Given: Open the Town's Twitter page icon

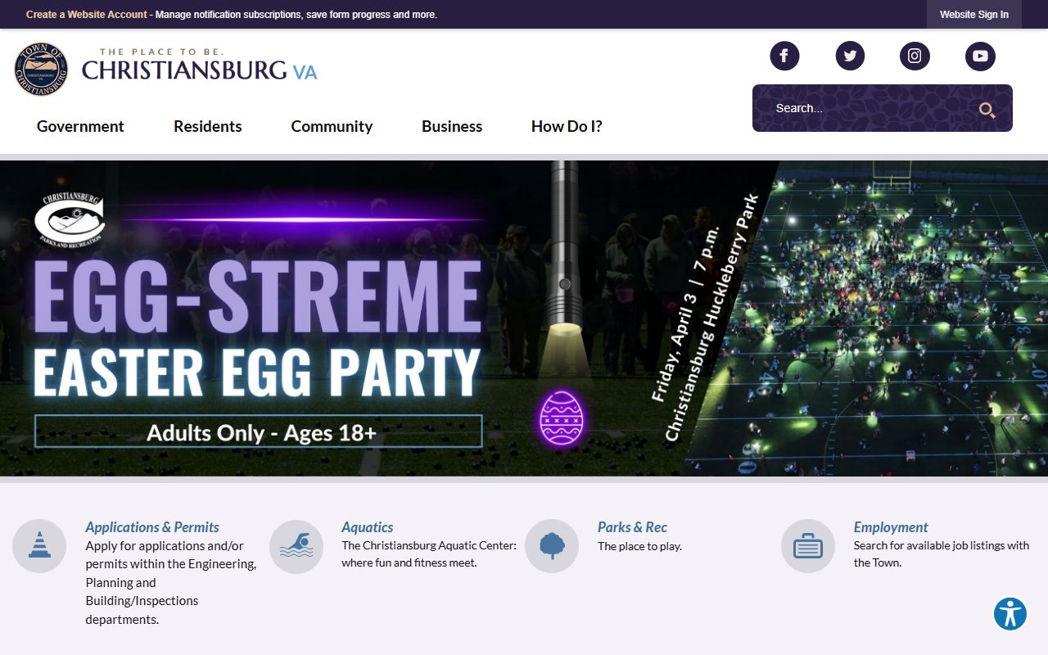Looking at the screenshot, I should tap(850, 56).
